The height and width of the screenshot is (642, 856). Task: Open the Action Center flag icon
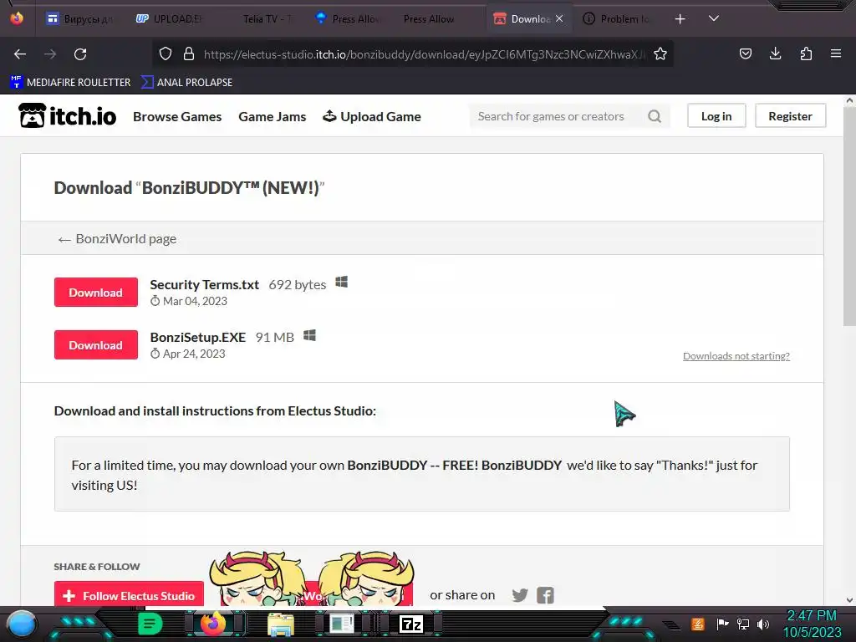tap(723, 624)
